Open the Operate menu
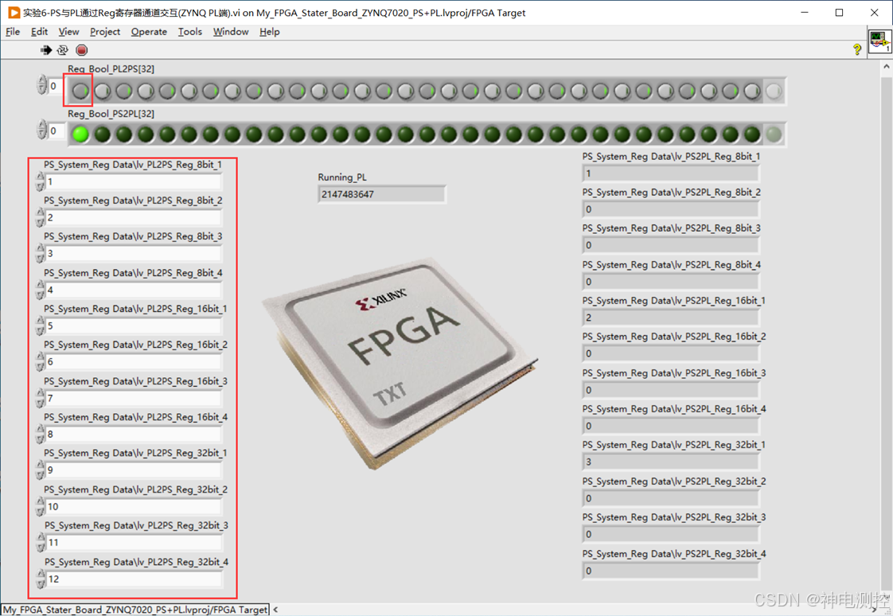 point(149,32)
